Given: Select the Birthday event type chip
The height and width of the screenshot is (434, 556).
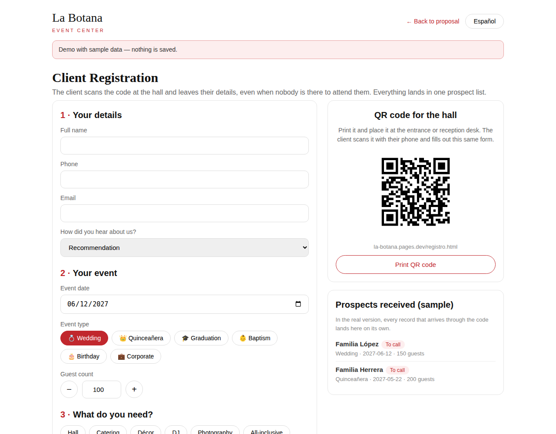Looking at the screenshot, I should [x=83, y=356].
